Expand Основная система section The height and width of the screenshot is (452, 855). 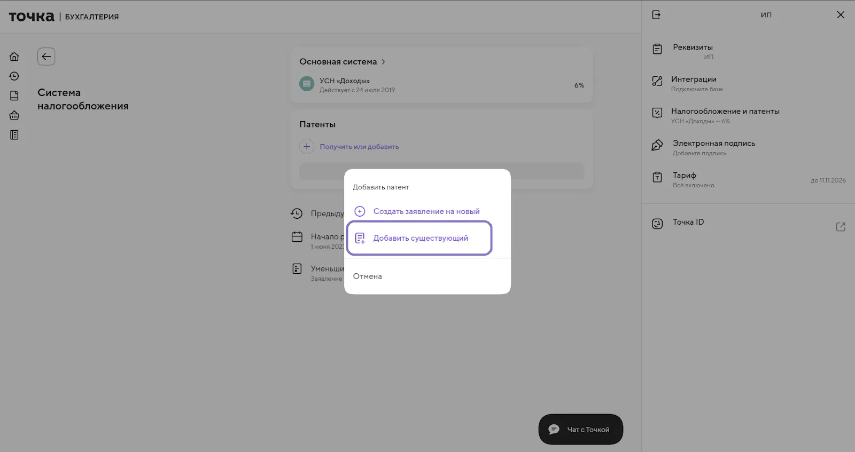342,62
